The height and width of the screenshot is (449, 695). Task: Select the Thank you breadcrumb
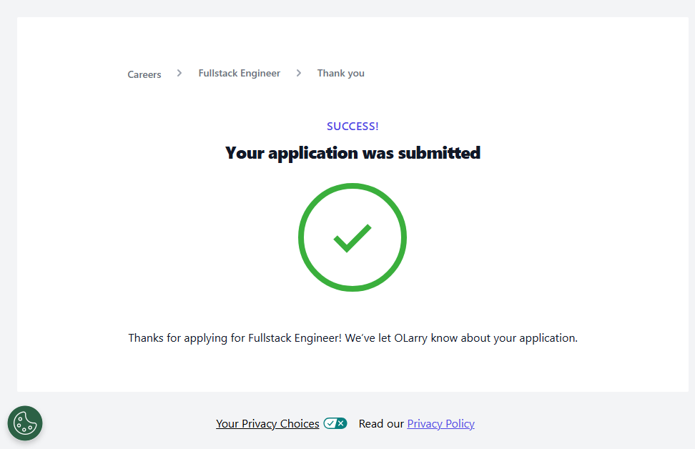340,73
